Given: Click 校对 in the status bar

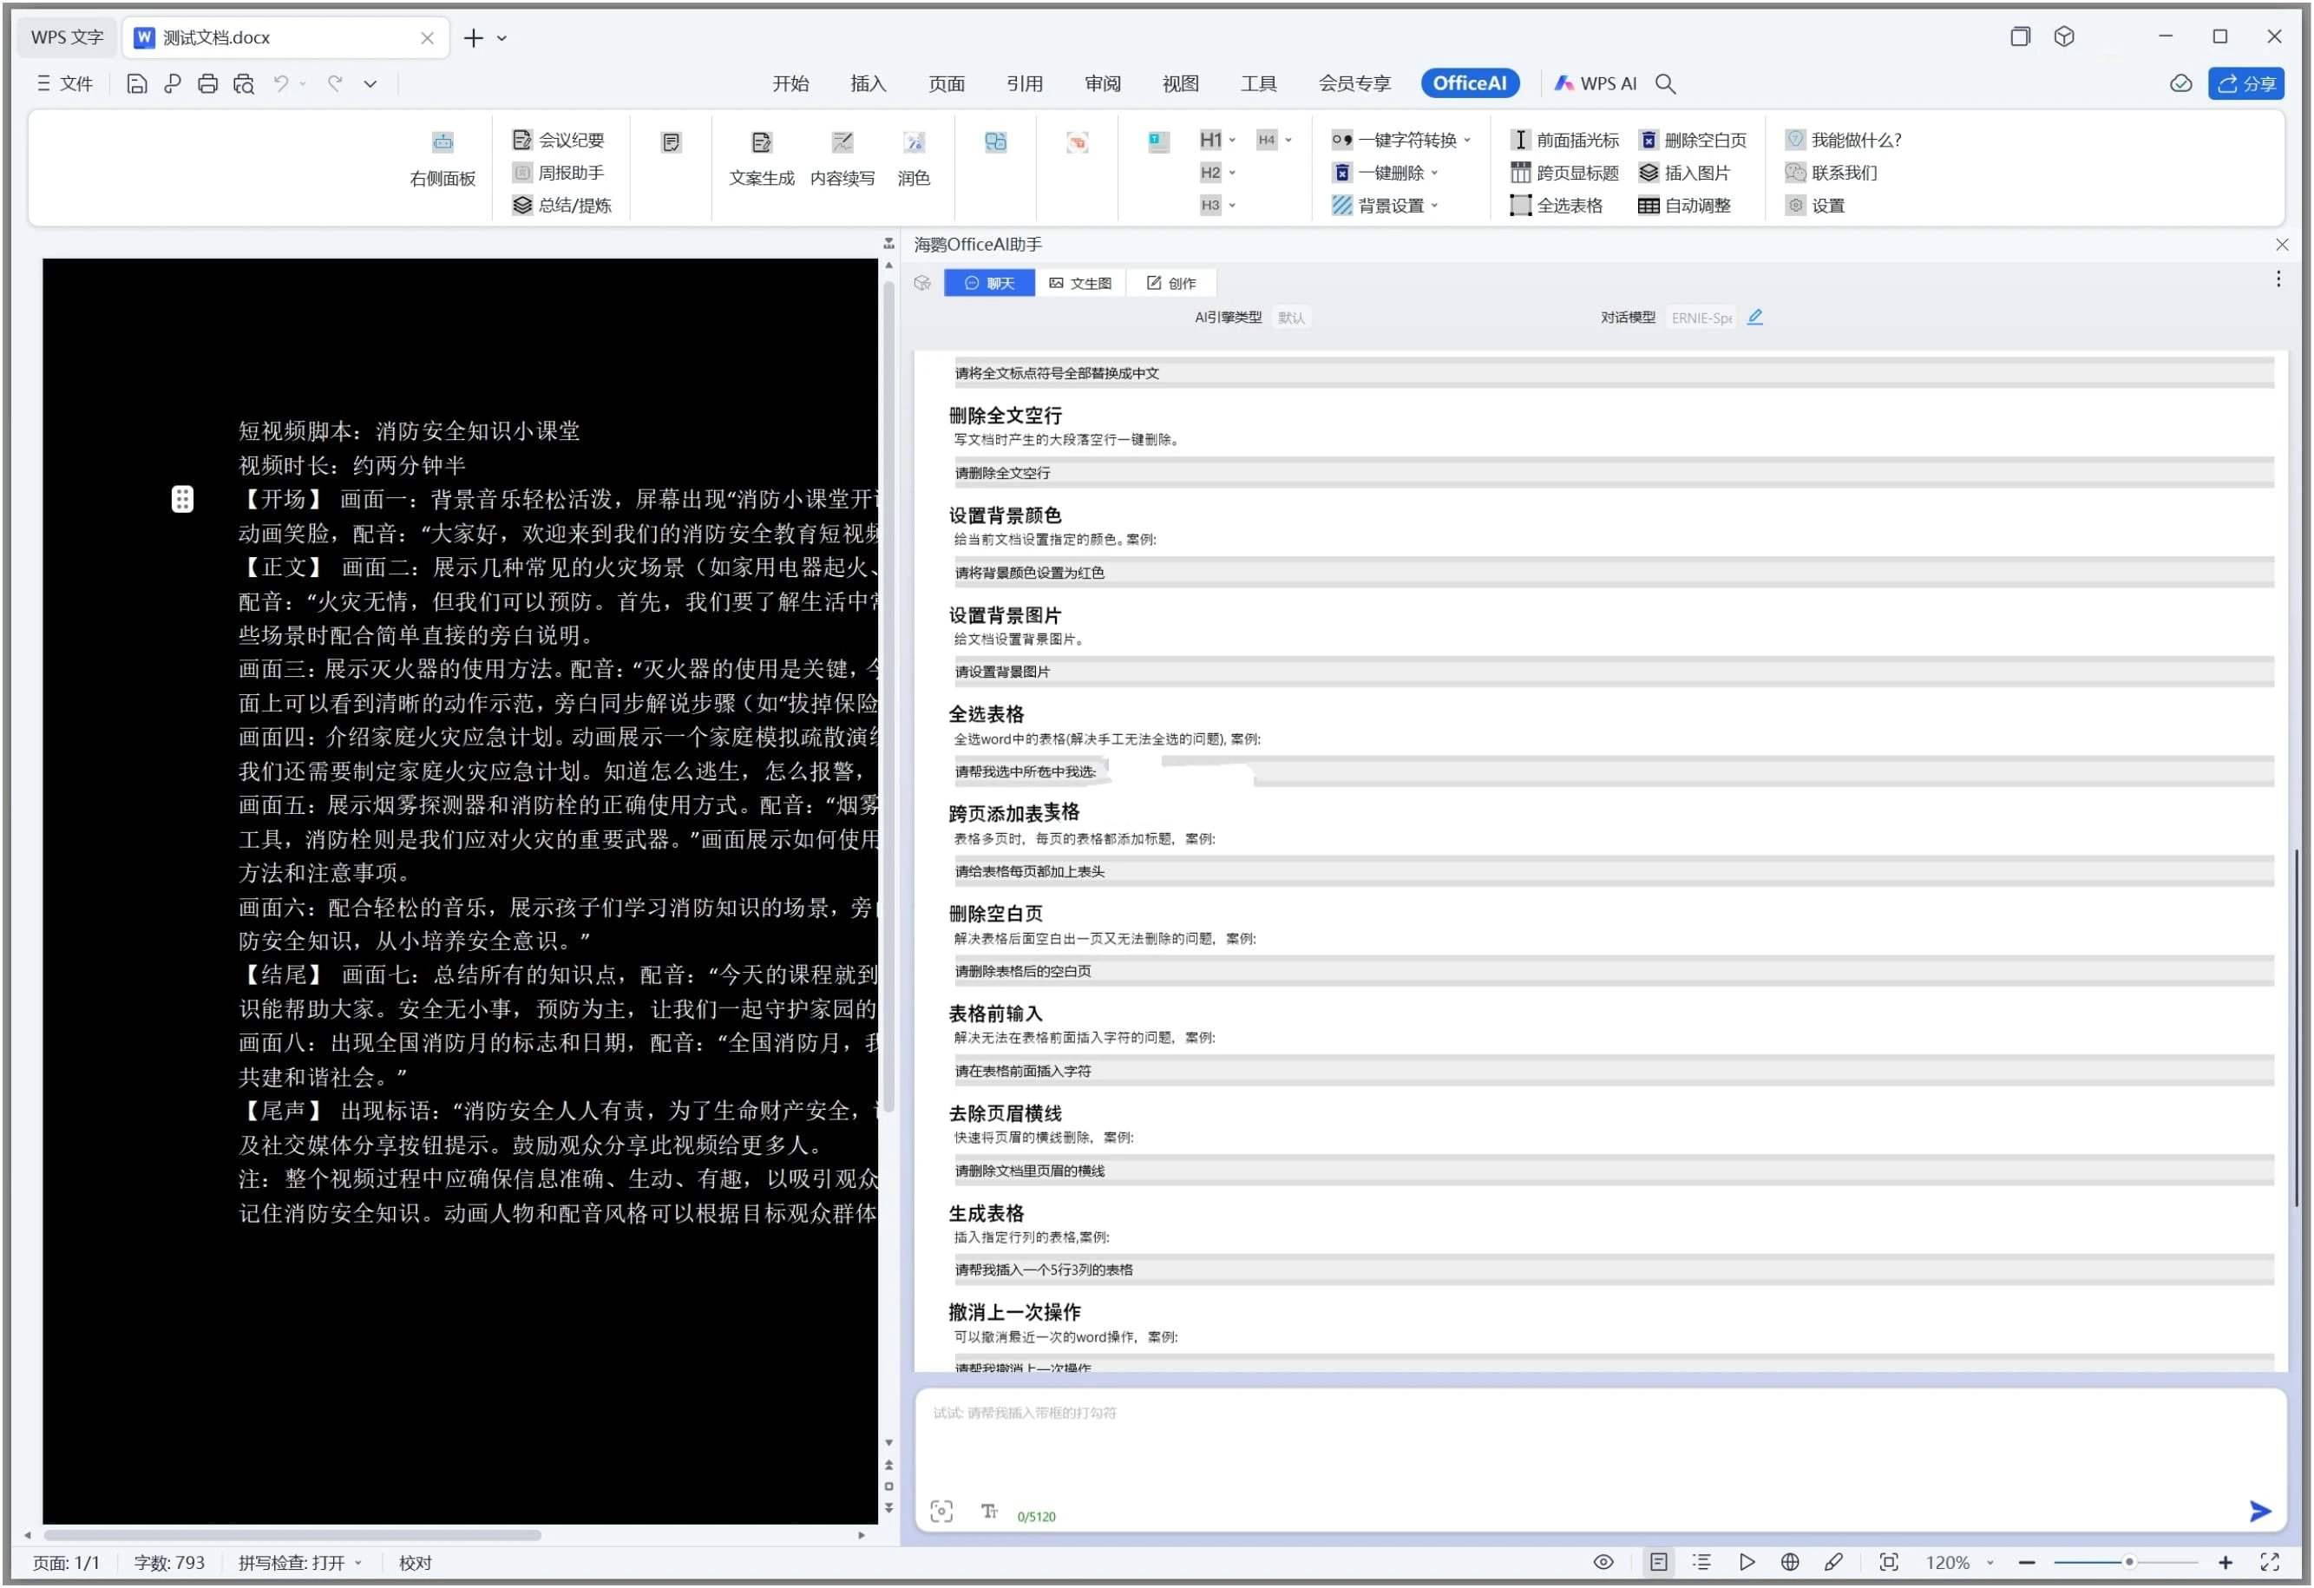Looking at the screenshot, I should click(414, 1562).
